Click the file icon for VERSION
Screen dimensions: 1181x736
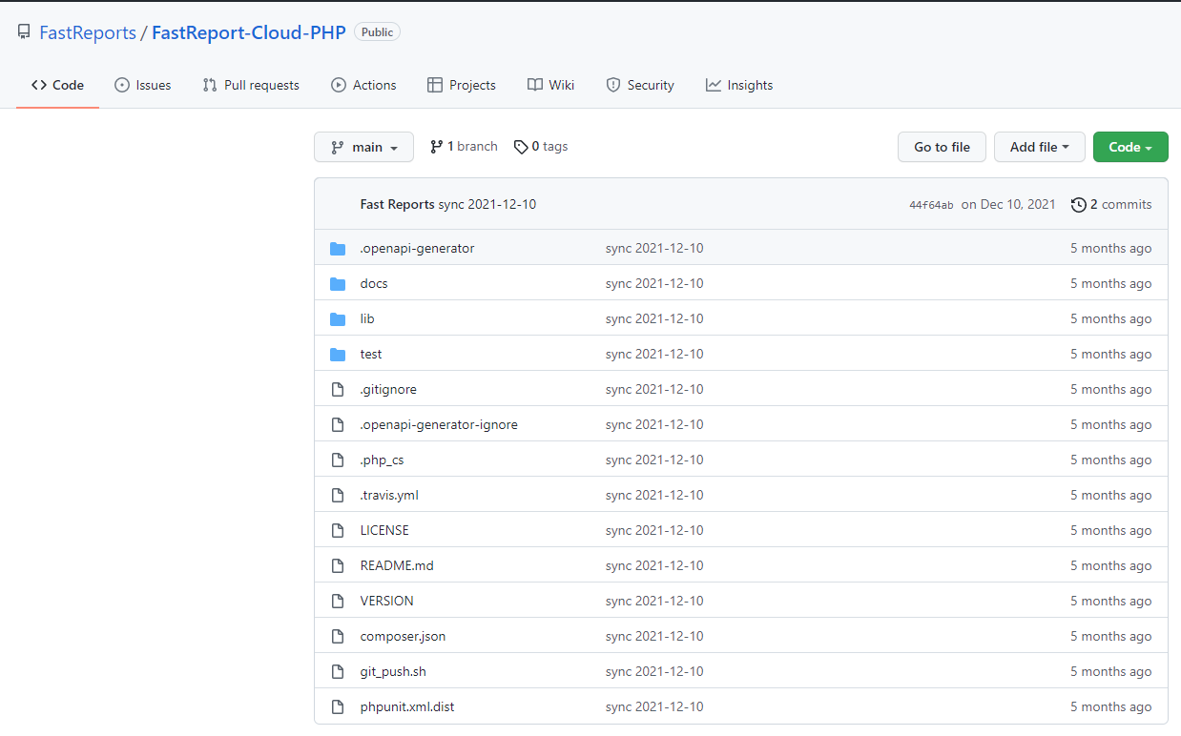[x=337, y=602]
